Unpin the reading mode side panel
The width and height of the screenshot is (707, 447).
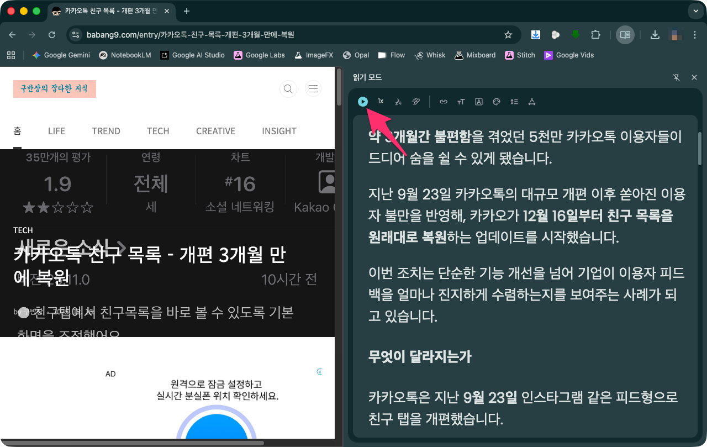click(x=677, y=77)
